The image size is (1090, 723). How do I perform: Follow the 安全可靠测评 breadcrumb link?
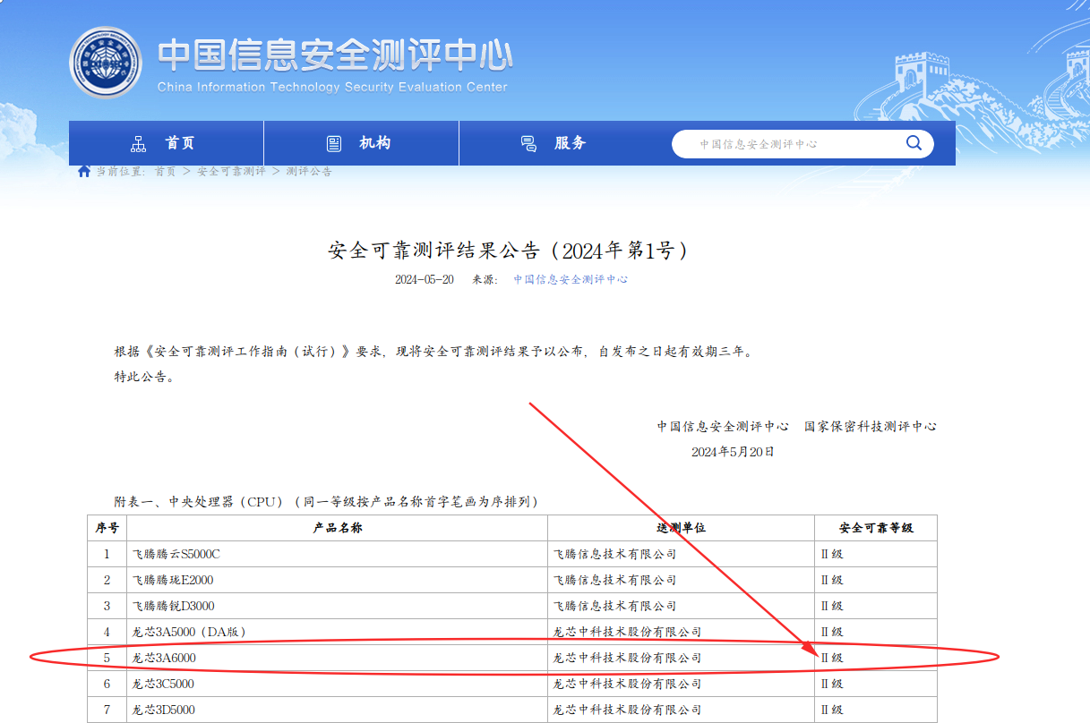pyautogui.click(x=231, y=171)
